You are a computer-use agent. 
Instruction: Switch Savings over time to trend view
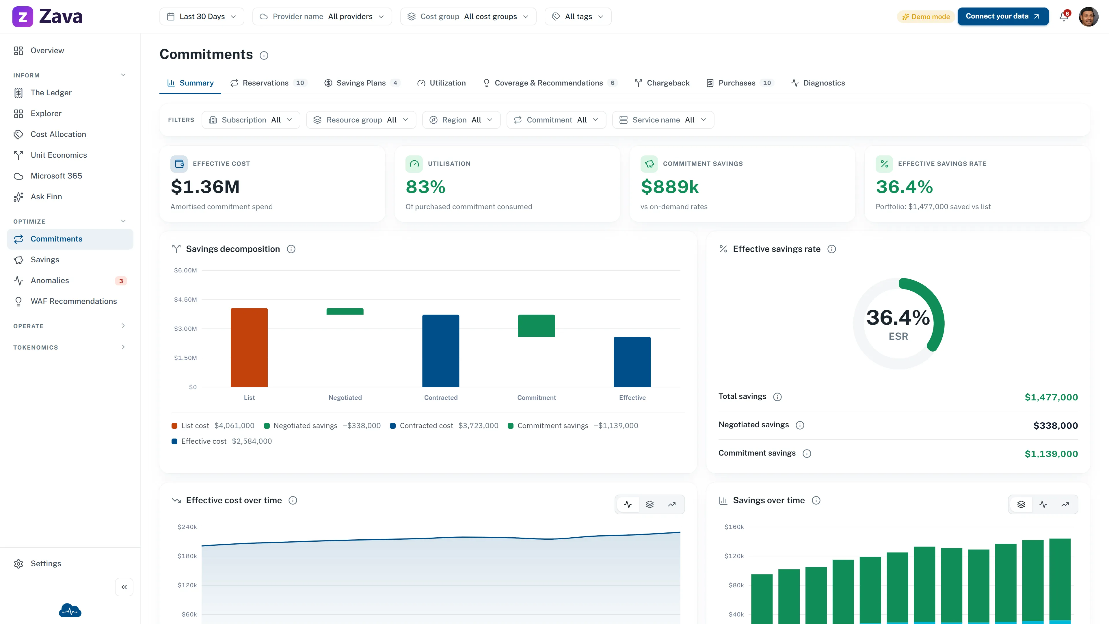point(1065,504)
